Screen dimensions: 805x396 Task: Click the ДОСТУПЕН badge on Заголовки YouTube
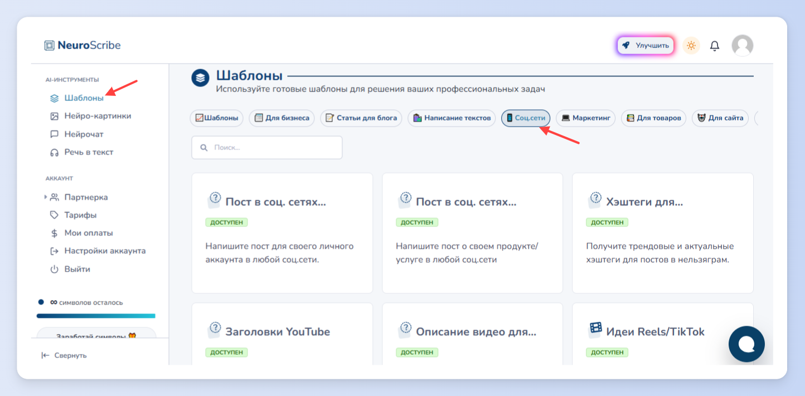click(226, 352)
